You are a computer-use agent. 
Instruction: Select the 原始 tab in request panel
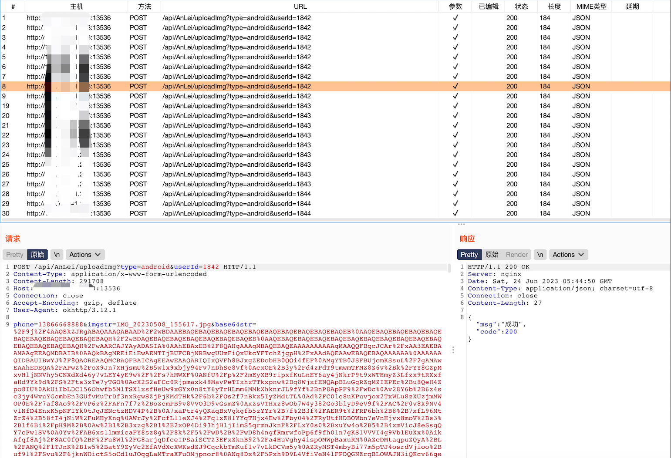[37, 255]
